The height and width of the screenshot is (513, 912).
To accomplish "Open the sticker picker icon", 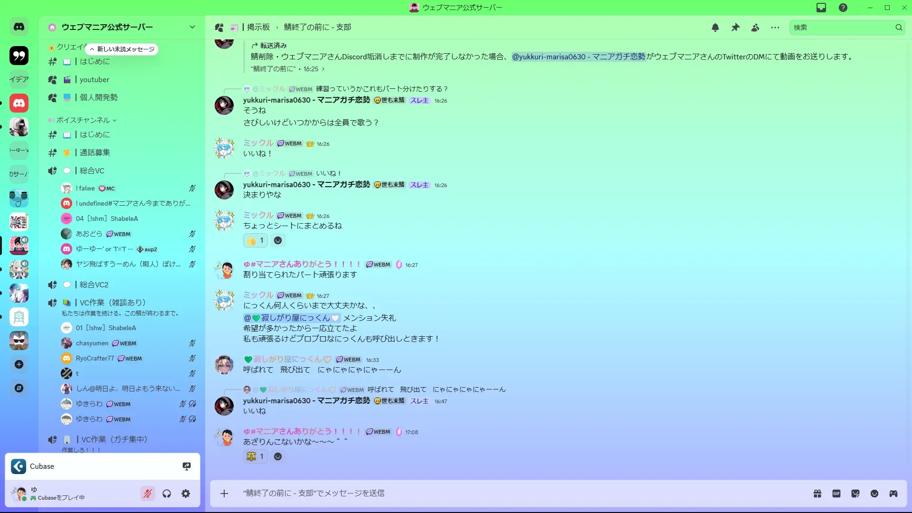I will (x=855, y=494).
